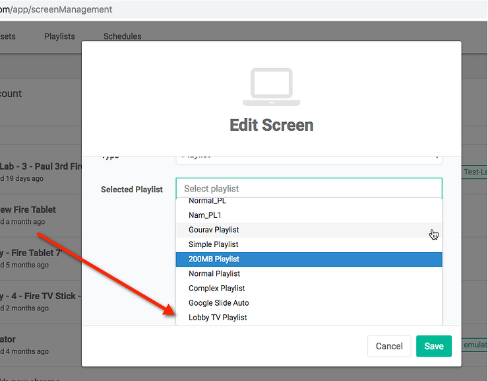Click the '5 months ago' timestamp
This screenshot has height=381, width=488.
28,265
